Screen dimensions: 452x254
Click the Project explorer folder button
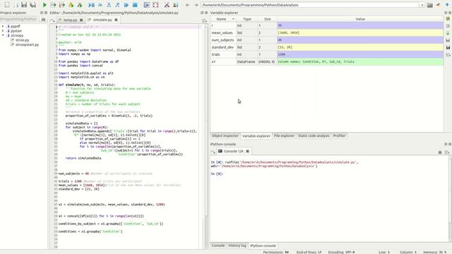pyautogui.click(x=43, y=19)
